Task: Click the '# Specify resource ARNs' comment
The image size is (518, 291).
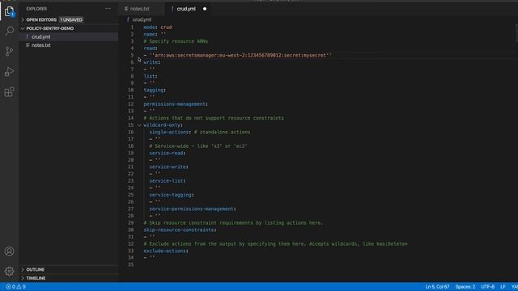Action: coord(176,41)
